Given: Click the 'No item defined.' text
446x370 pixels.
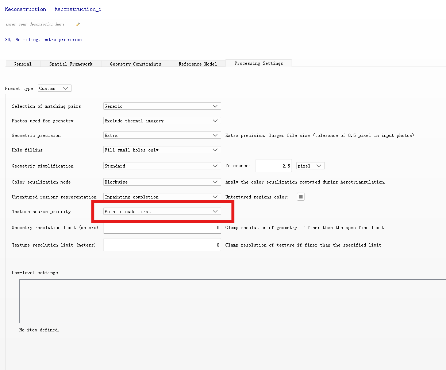Looking at the screenshot, I should pos(39,330).
